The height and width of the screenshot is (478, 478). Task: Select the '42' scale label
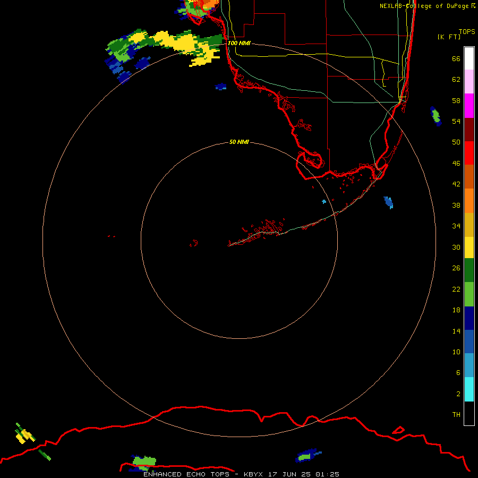click(456, 184)
